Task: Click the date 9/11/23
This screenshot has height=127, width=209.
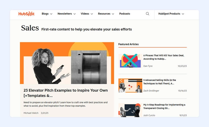Action: 183,115
